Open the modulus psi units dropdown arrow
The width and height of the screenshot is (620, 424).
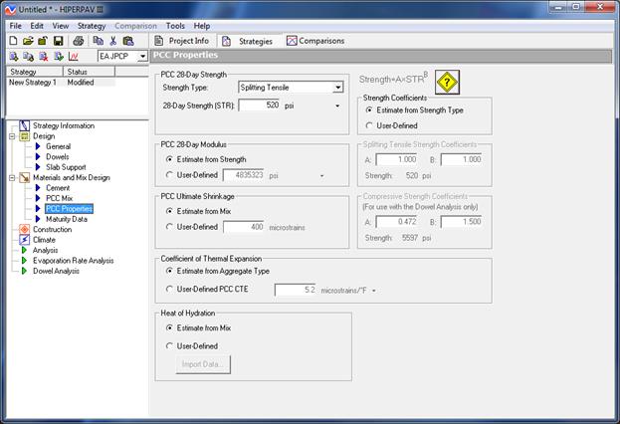coord(321,176)
